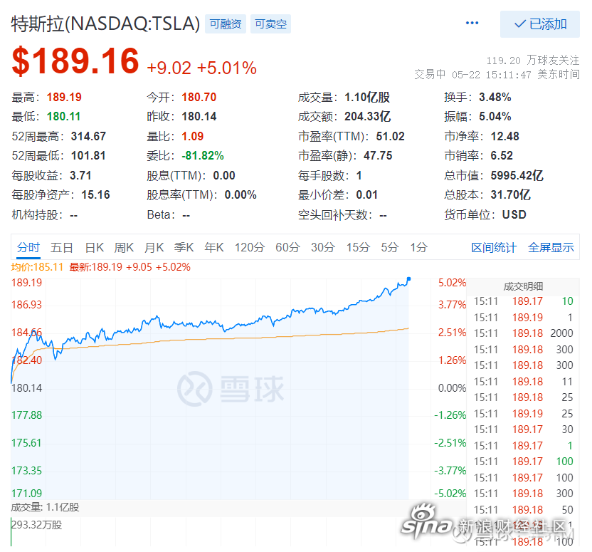This screenshot has width=592, height=552.
Task: Click the 189.17 trade row with volume 10
Action: pyautogui.click(x=523, y=301)
